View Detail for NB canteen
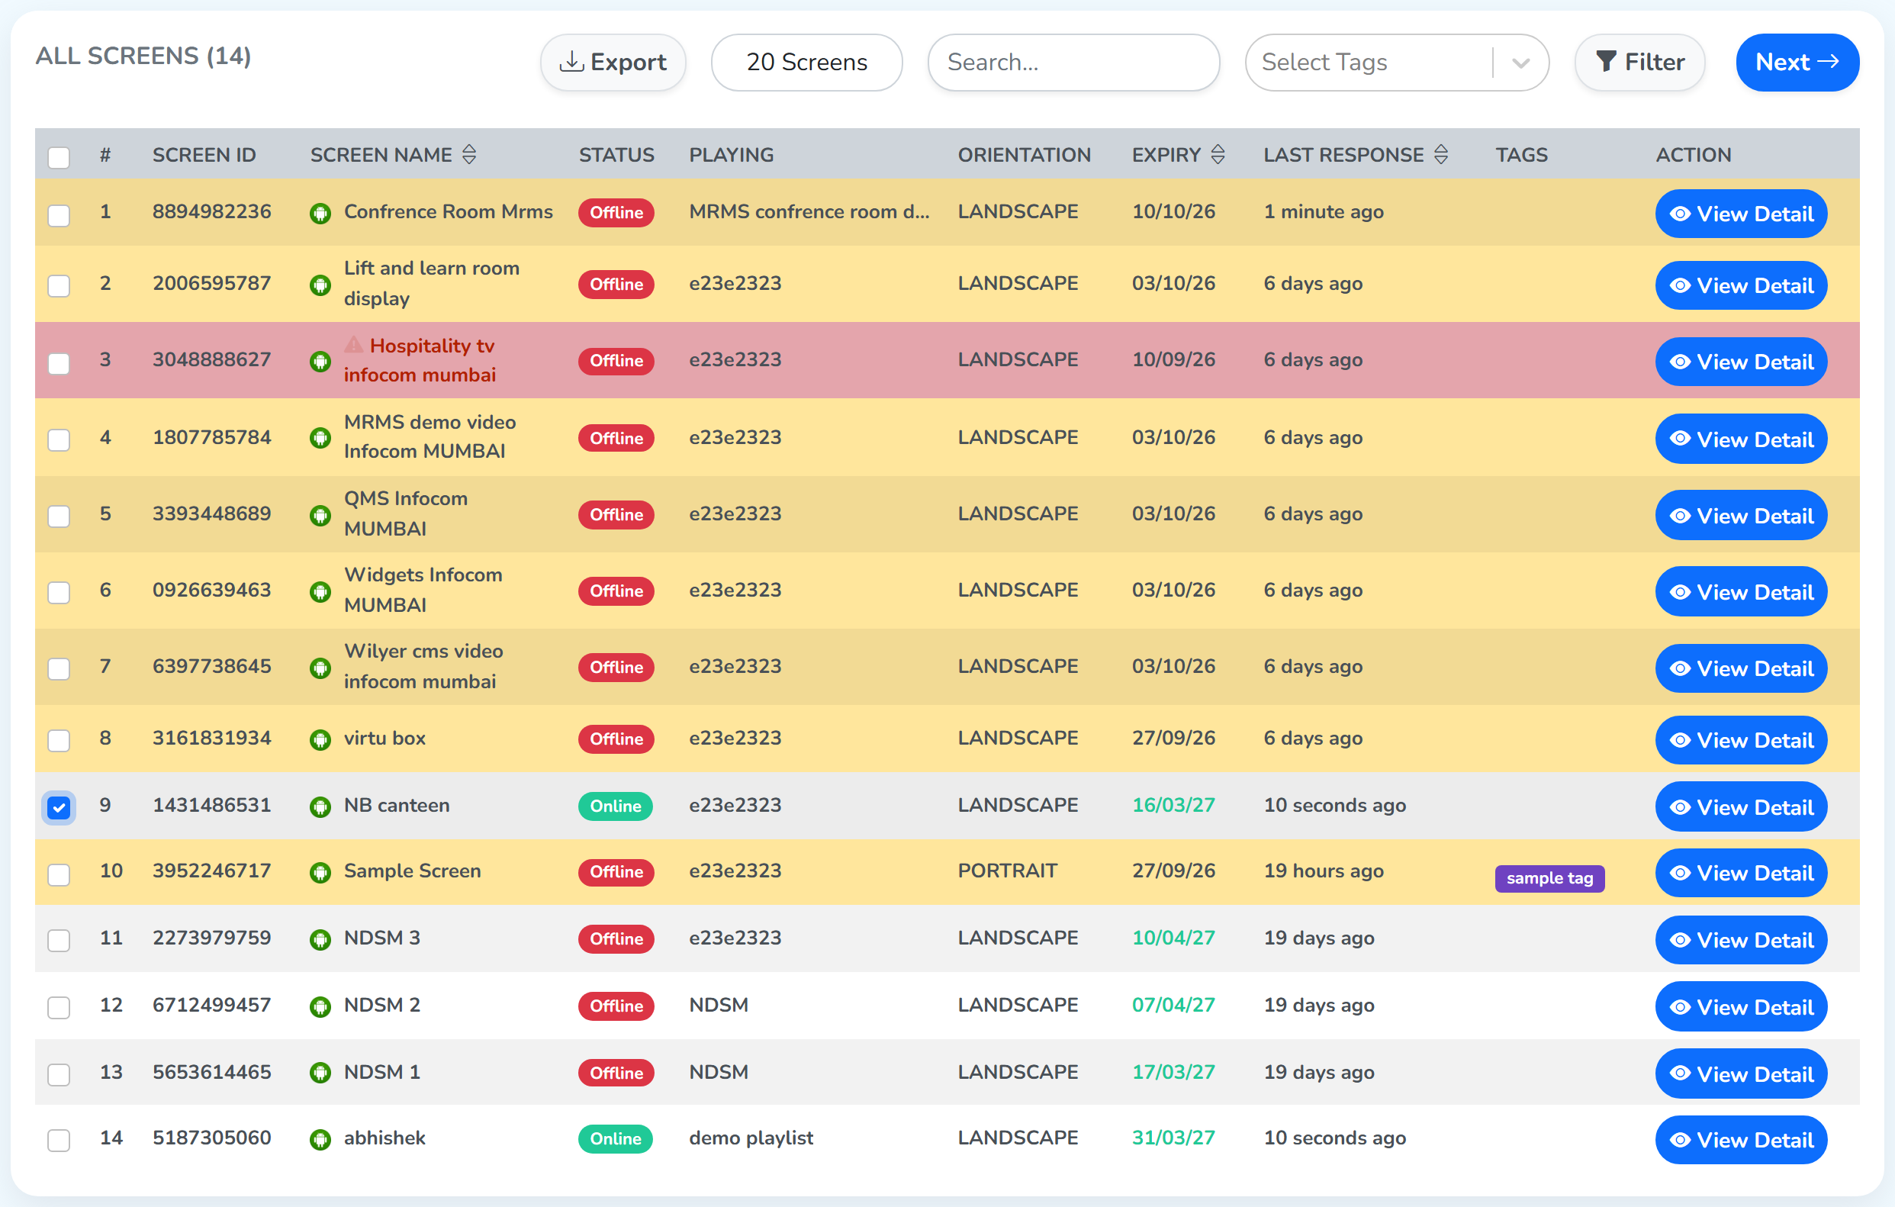 click(1741, 807)
